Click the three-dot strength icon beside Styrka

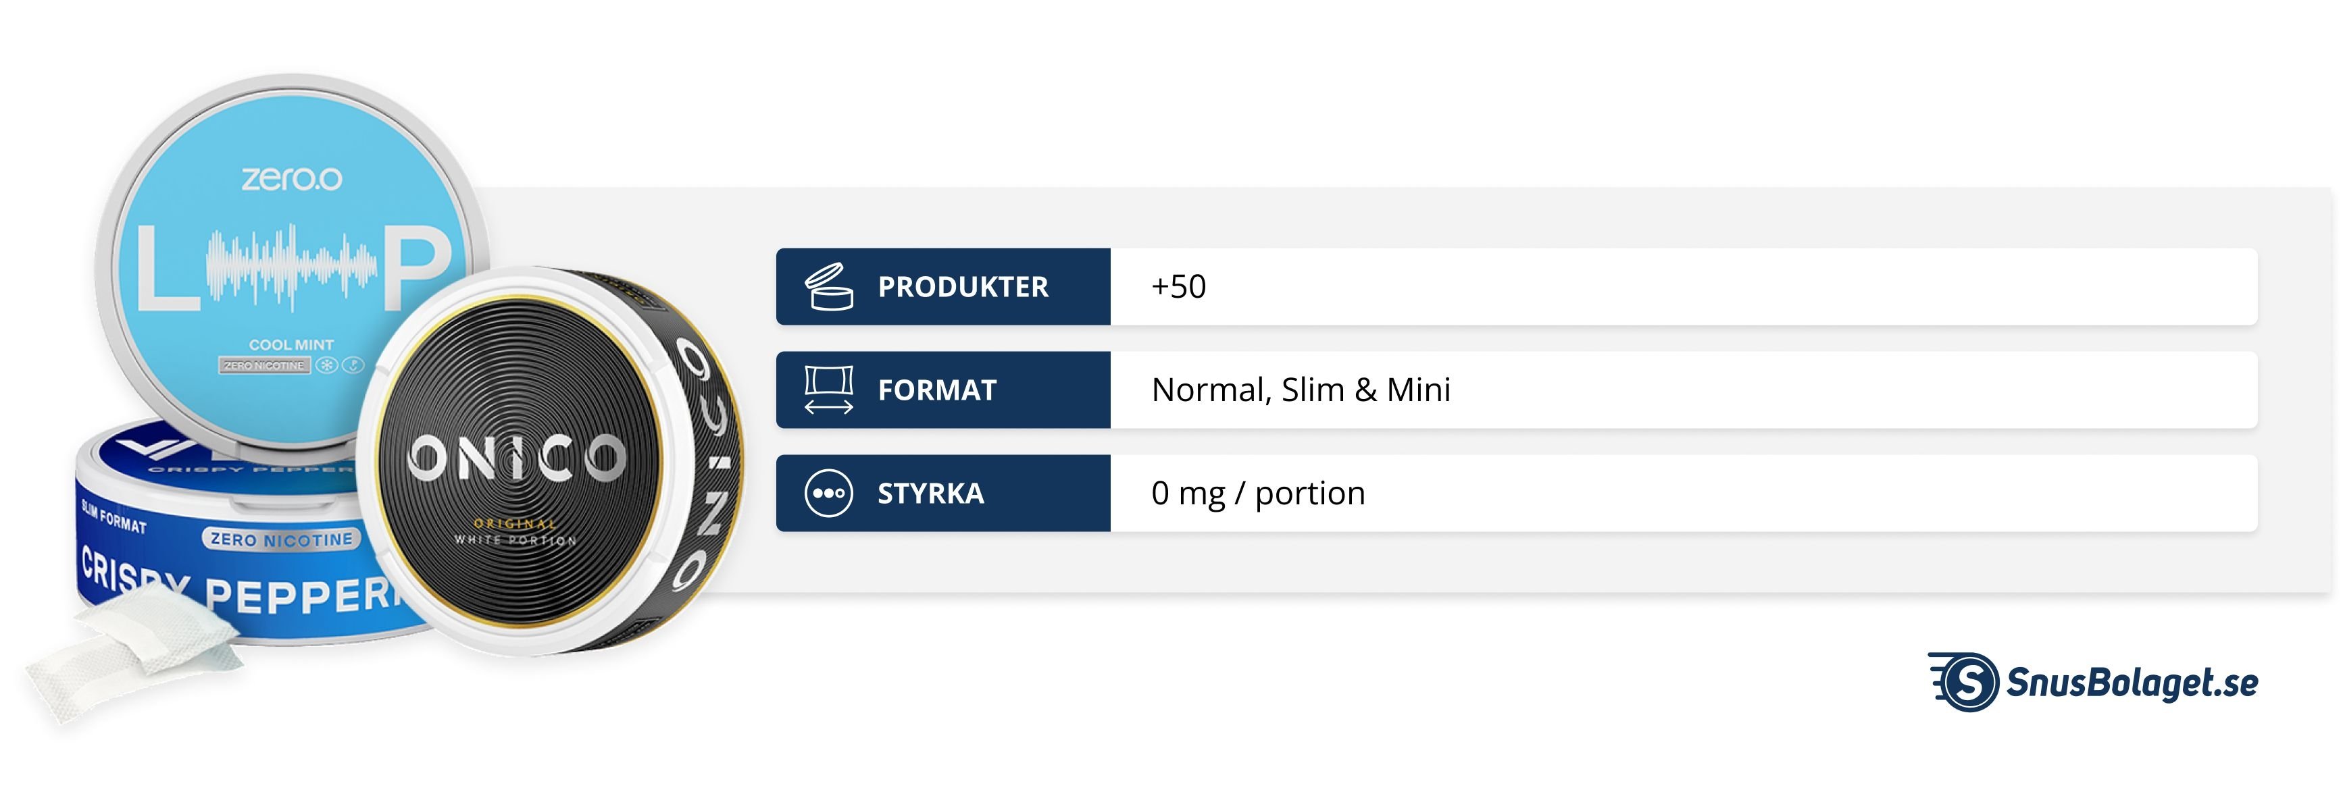tap(828, 494)
